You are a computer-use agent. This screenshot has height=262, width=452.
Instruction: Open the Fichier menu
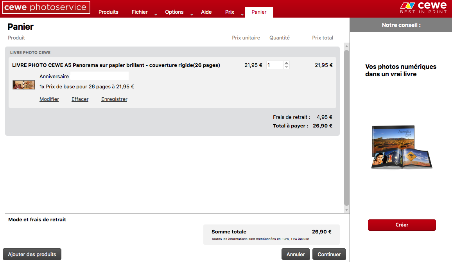pyautogui.click(x=140, y=12)
